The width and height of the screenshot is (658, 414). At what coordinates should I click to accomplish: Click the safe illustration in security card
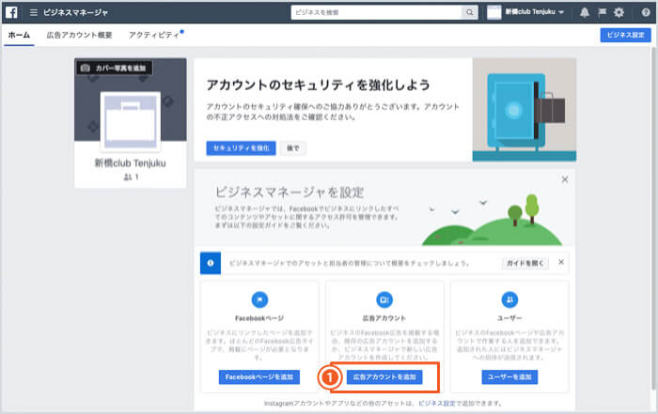coord(525,110)
